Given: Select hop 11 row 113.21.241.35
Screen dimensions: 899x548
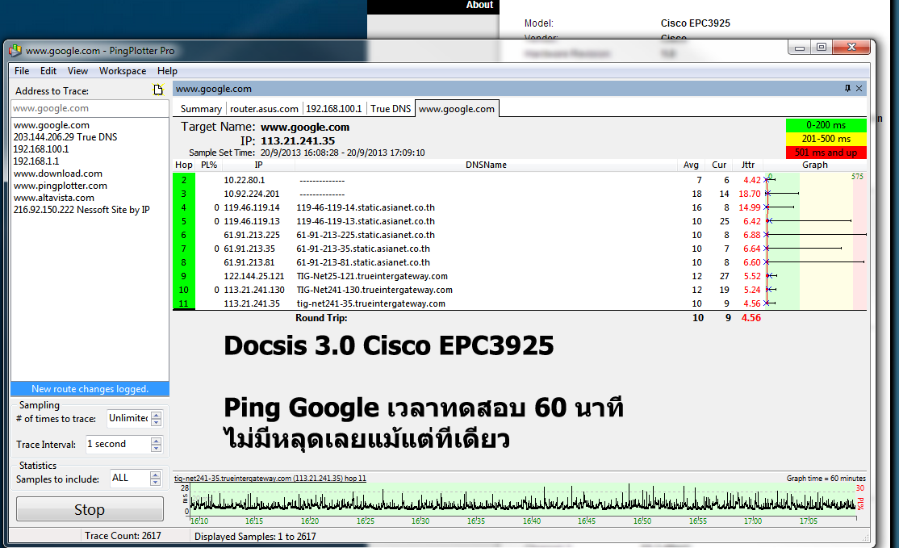Looking at the screenshot, I should 520,303.
